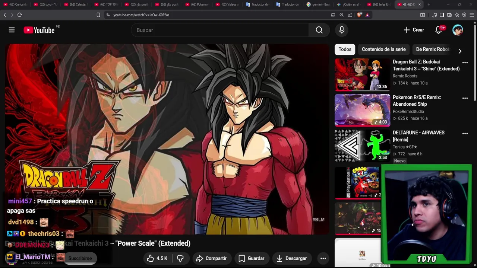Open Brave Rewards triangle icon

click(x=367, y=15)
